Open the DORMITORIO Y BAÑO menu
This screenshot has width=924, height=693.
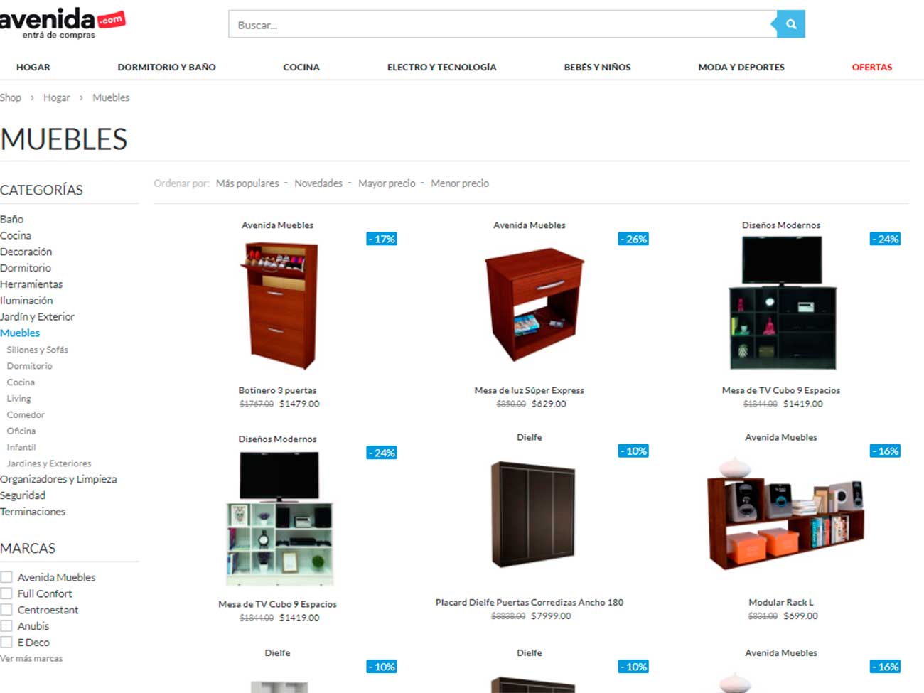(166, 67)
